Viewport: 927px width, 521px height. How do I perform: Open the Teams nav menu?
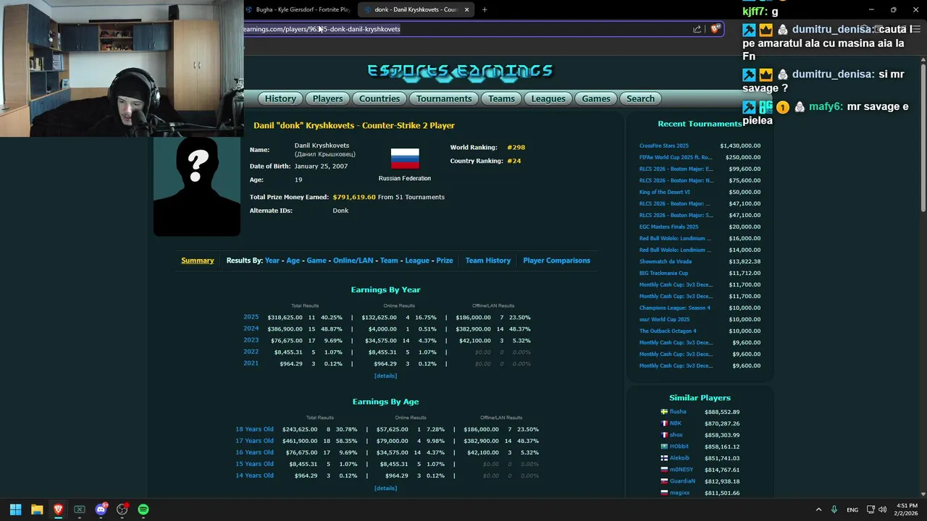[501, 98]
